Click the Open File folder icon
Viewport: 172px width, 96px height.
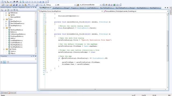[11, 5]
